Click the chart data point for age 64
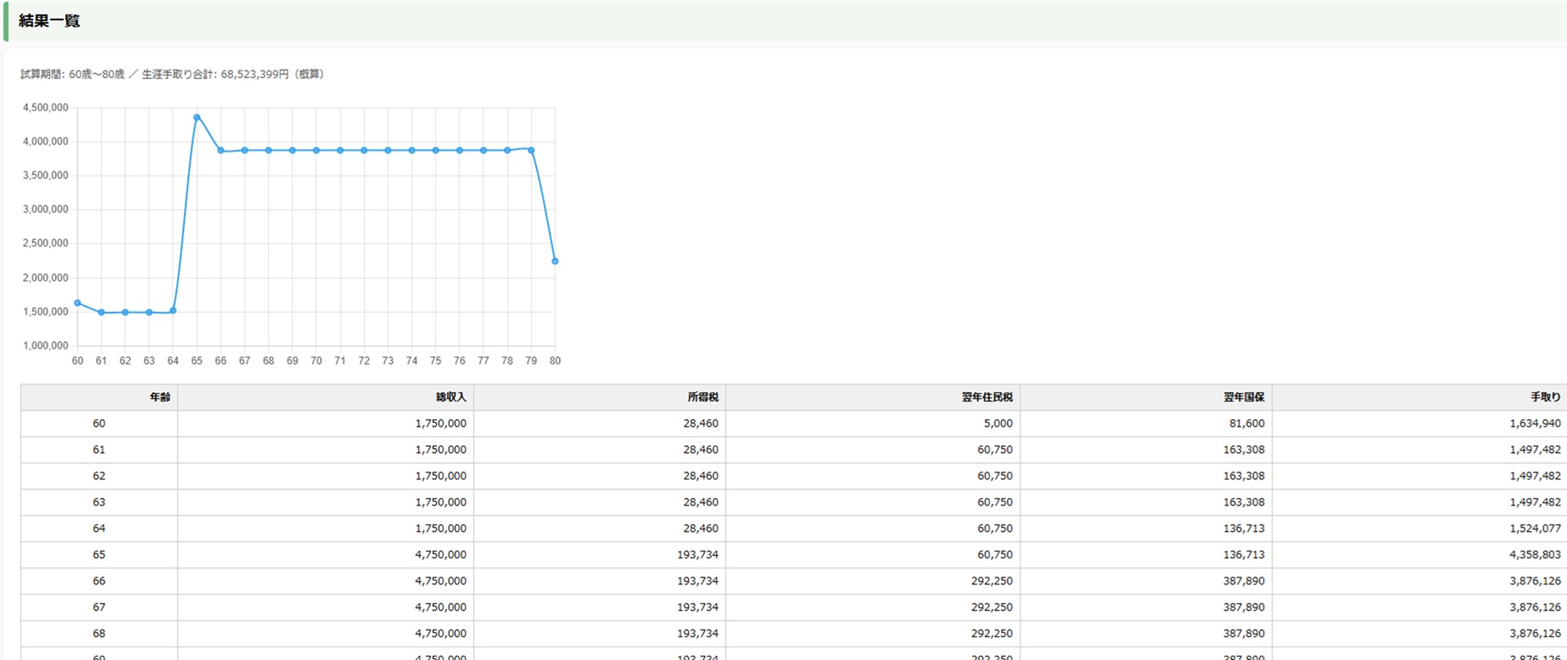Viewport: 1567px width, 660px height. pyautogui.click(x=173, y=310)
